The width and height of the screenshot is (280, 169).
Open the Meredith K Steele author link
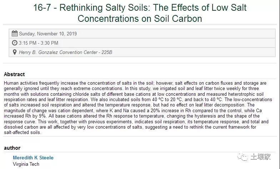[x=33, y=158]
